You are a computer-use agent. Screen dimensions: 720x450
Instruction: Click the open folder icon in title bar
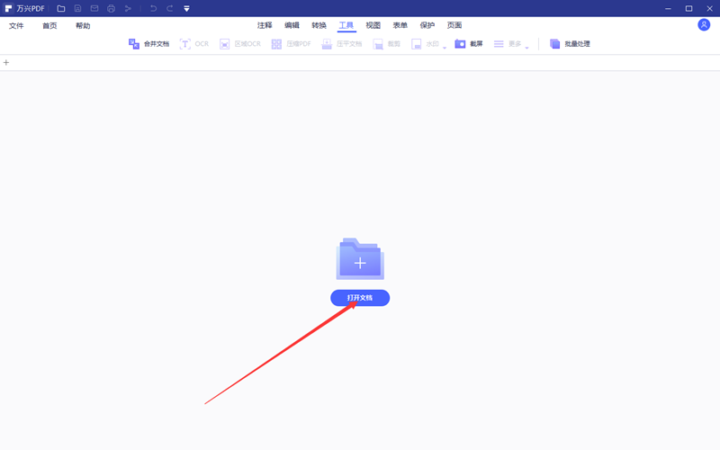[x=61, y=8]
